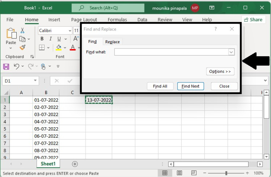This screenshot has height=177, width=271.
Task: Click the Undo arrow
Action: point(17,66)
